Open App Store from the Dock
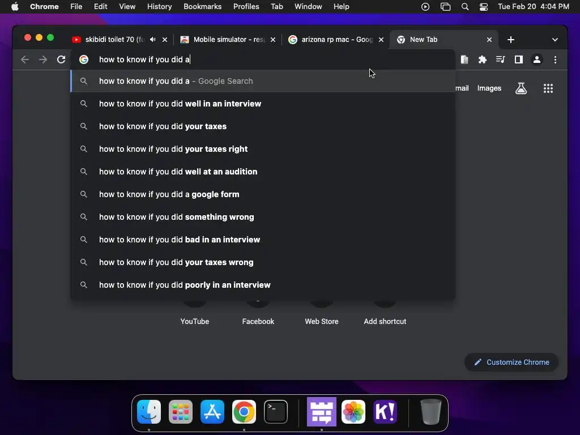Viewport: 580px width, 435px height. point(212,412)
